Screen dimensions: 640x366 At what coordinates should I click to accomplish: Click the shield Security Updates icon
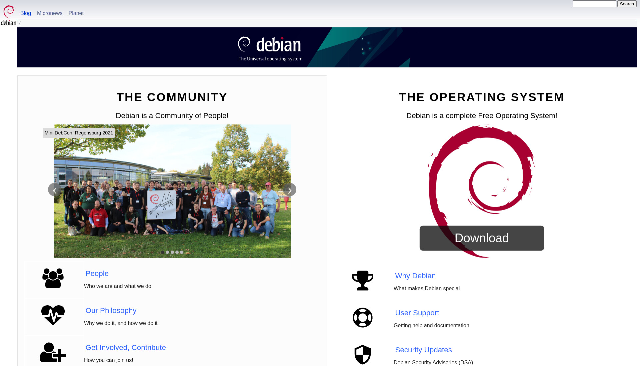coord(363,355)
